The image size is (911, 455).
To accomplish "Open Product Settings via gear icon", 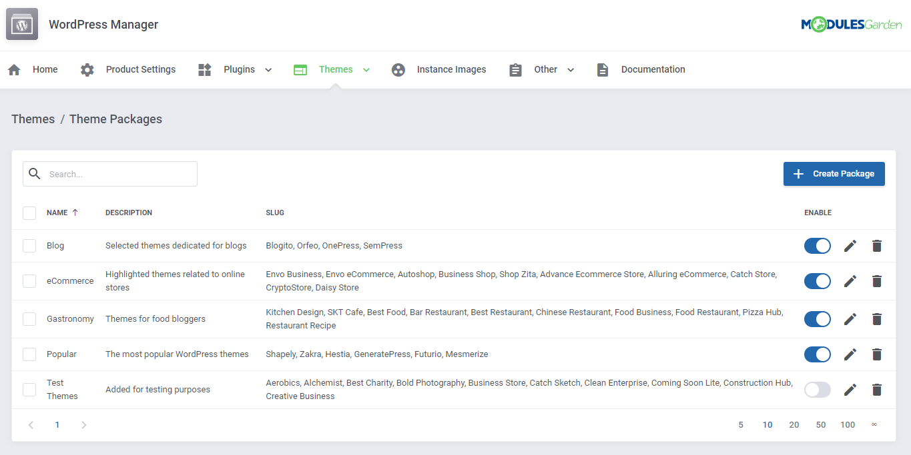I will (x=87, y=69).
